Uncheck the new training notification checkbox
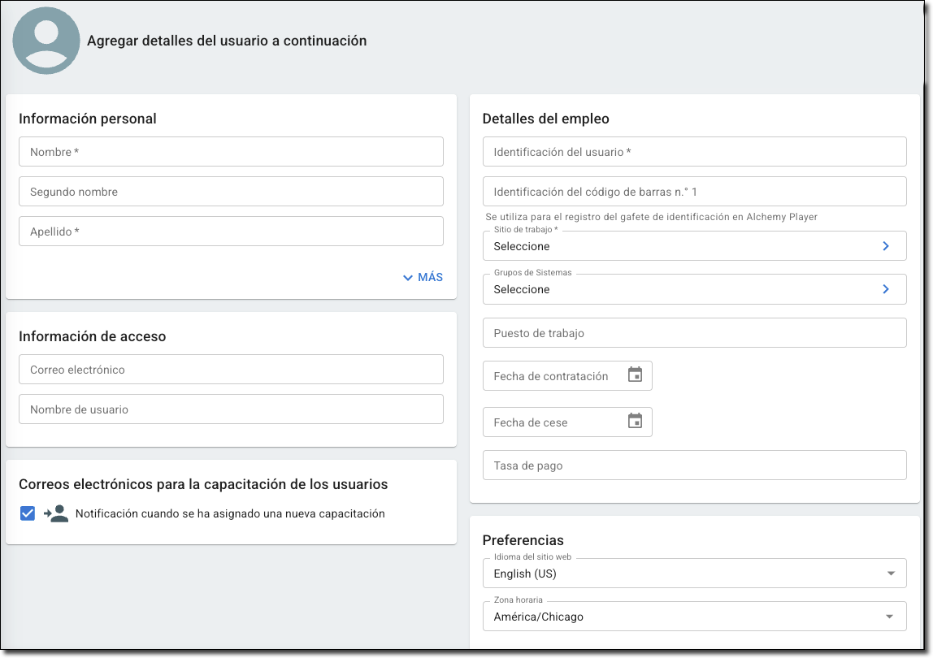 pyautogui.click(x=28, y=513)
